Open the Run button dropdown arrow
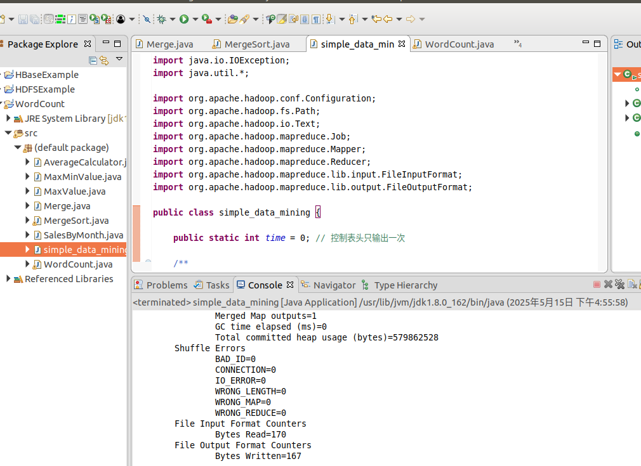This screenshot has height=466, width=641. (x=195, y=20)
